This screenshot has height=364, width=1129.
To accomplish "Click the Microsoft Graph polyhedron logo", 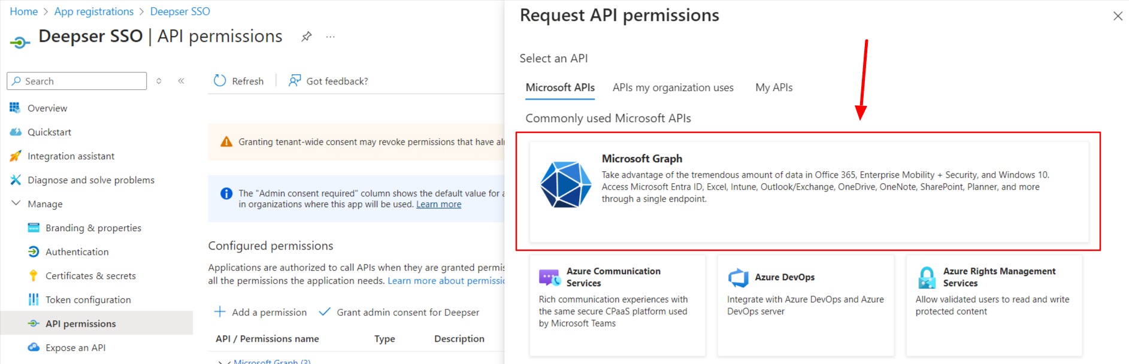I will [566, 184].
